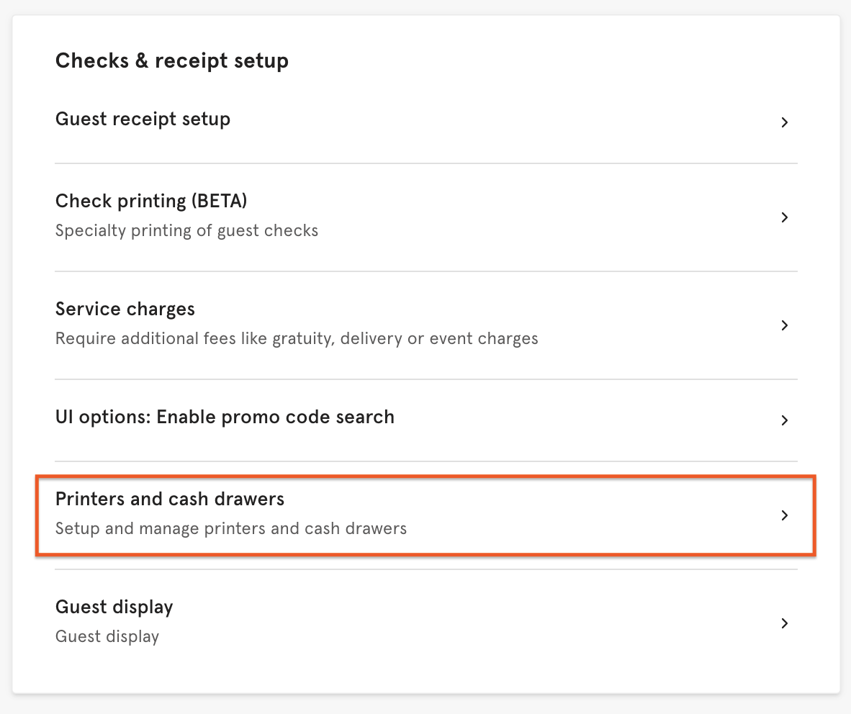This screenshot has height=714, width=851.
Task: Go to UI options: Enable promo code search
Action: (x=225, y=417)
